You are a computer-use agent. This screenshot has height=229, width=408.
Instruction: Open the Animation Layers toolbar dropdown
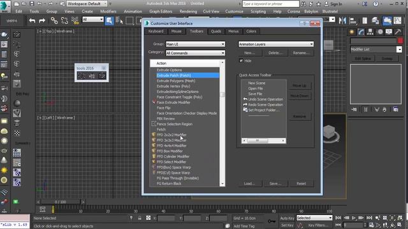[276, 44]
